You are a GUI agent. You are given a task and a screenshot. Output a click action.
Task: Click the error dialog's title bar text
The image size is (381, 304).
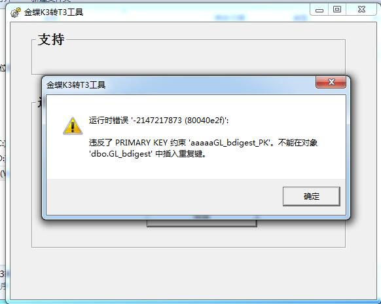tap(76, 85)
